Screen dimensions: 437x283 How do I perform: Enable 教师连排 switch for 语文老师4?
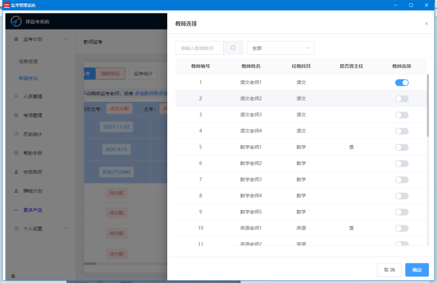(x=401, y=131)
